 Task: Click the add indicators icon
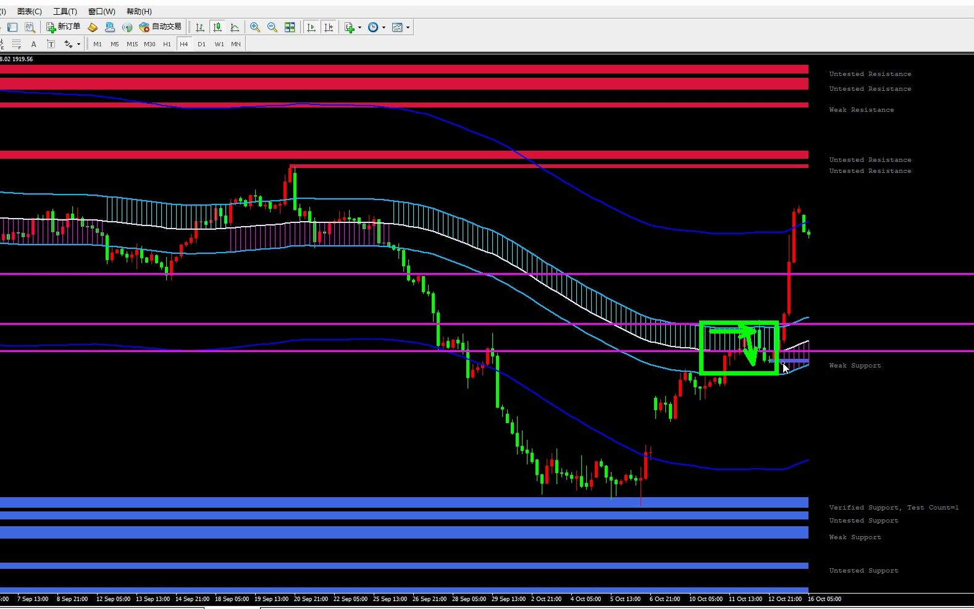coord(350,27)
